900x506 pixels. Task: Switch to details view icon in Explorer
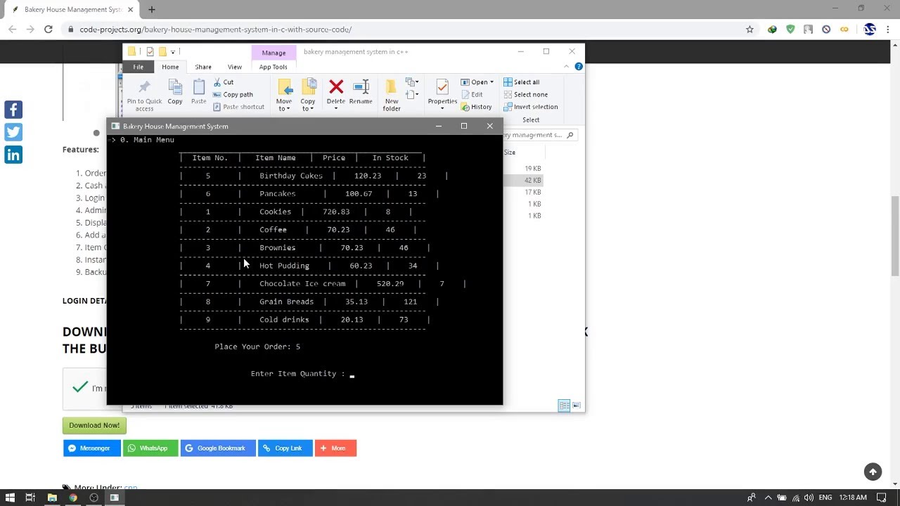(564, 406)
